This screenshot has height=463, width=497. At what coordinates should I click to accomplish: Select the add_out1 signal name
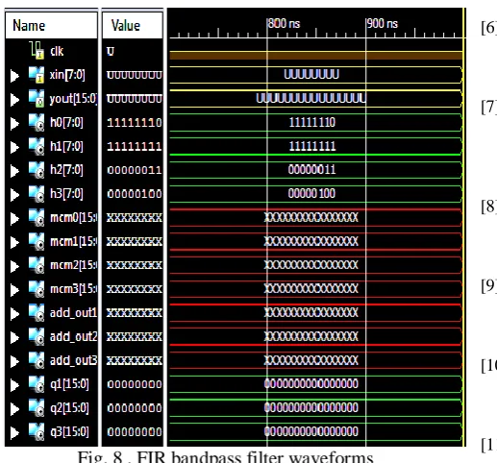73,313
